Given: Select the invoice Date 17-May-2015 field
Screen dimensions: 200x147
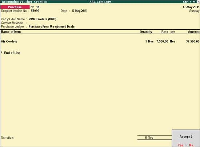Looking at the screenshot, I should (79, 11).
